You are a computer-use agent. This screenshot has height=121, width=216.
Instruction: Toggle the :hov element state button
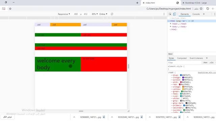point(205,63)
